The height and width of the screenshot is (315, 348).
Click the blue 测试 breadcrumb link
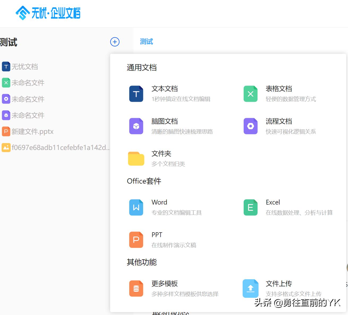147,42
